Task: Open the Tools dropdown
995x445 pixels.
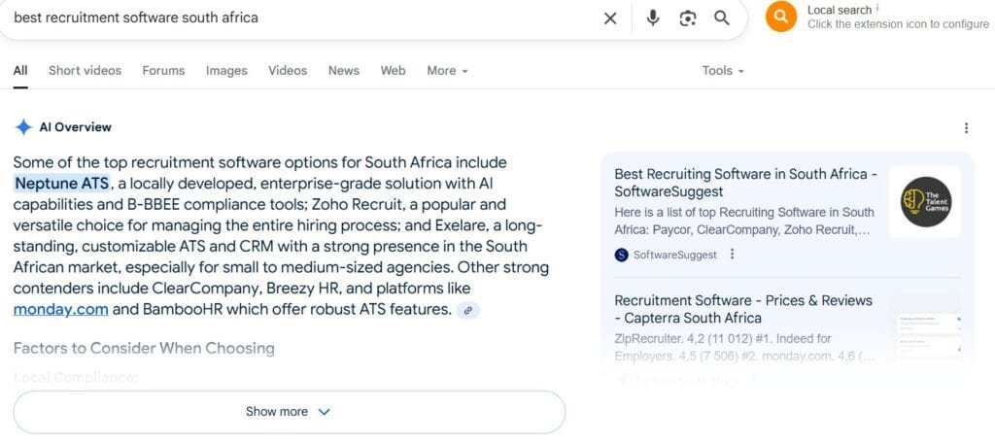Action: click(723, 71)
